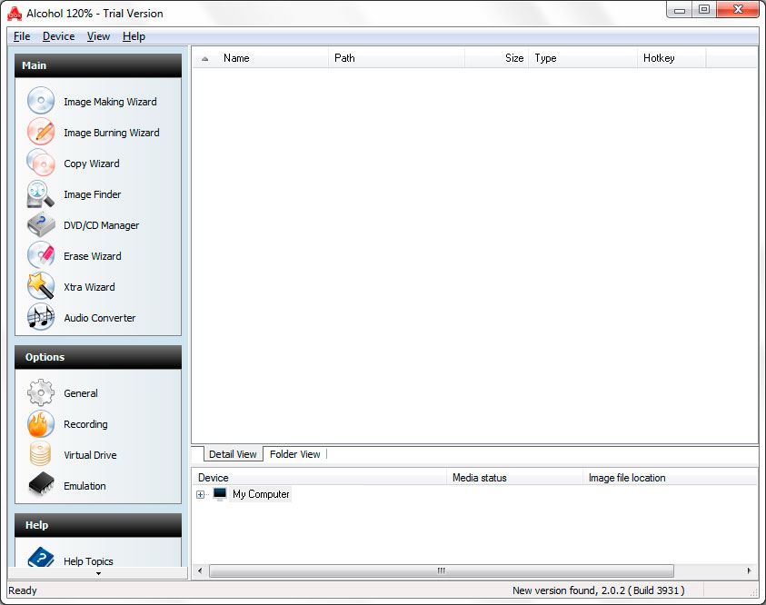This screenshot has width=766, height=605.
Task: Click the Device column header
Action: [320, 478]
